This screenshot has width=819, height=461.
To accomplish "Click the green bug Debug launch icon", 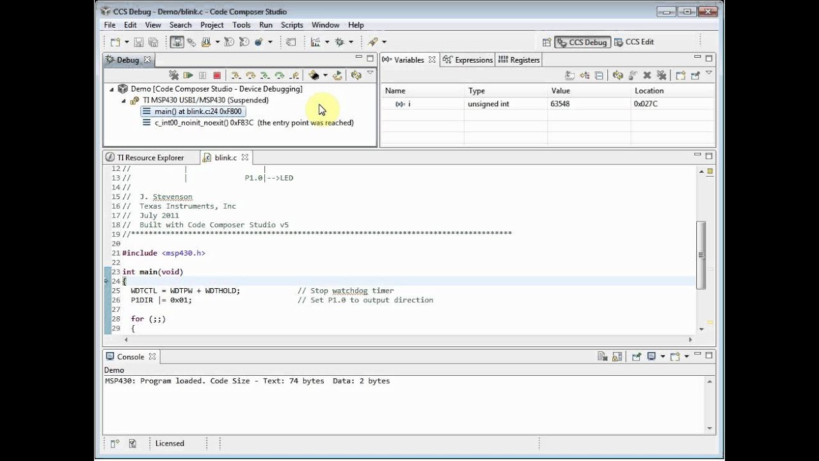I will click(340, 42).
